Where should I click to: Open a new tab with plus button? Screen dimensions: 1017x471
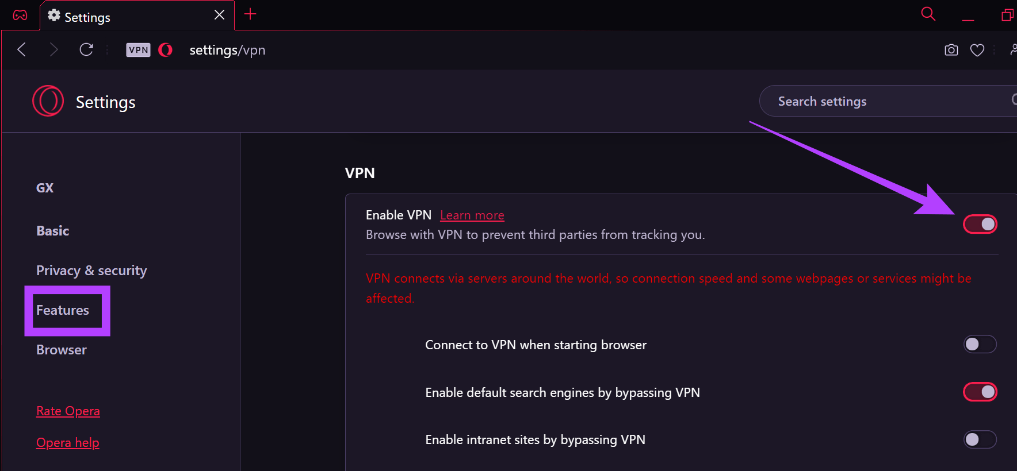(x=250, y=14)
